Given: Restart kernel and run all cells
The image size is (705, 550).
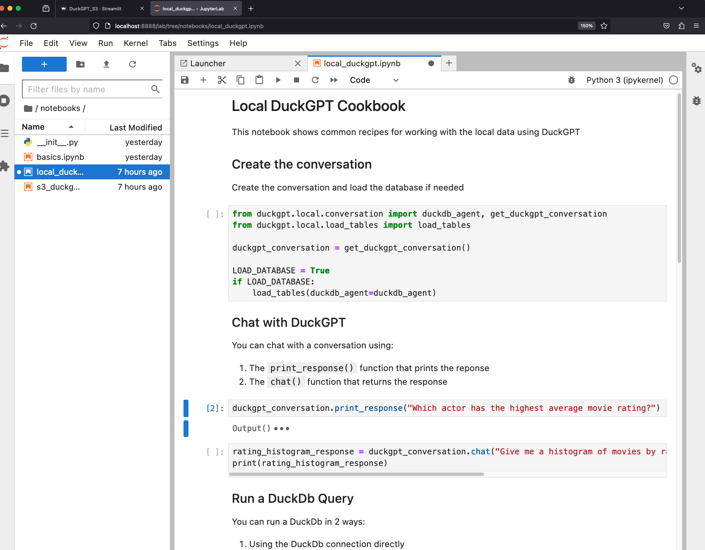Looking at the screenshot, I should 334,80.
